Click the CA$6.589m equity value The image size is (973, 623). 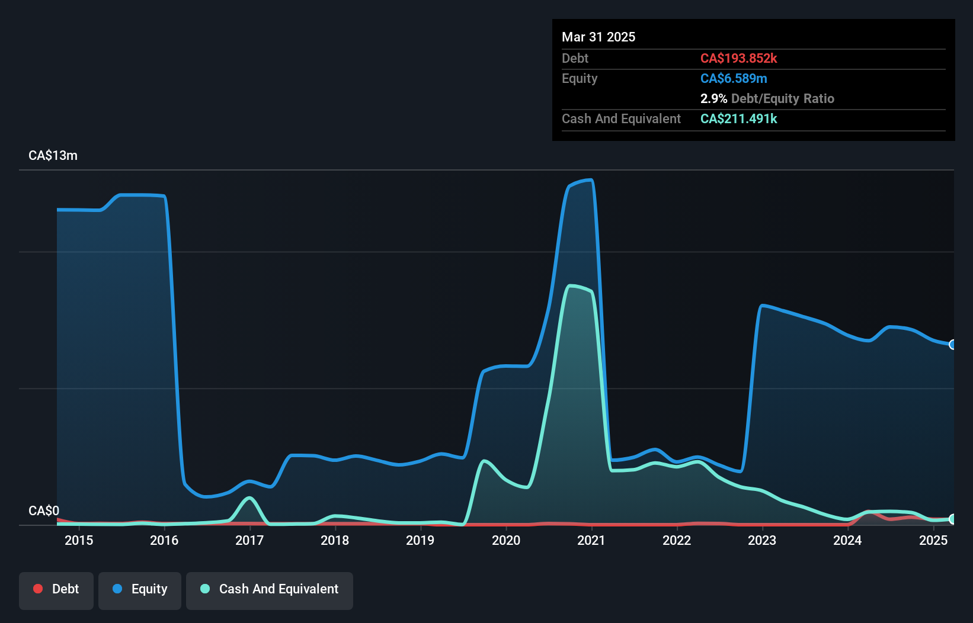[734, 78]
